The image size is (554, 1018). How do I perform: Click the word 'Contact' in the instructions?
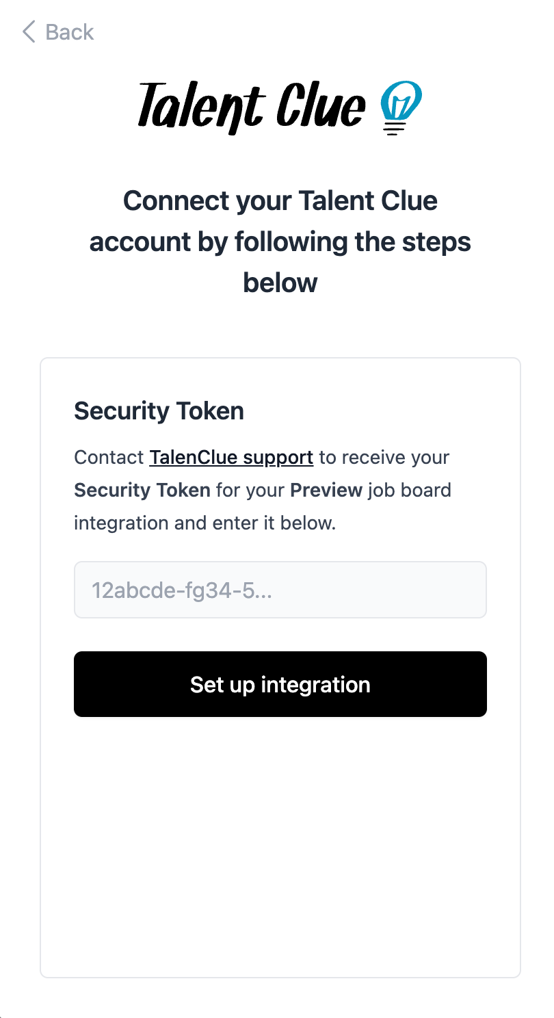[x=109, y=457]
